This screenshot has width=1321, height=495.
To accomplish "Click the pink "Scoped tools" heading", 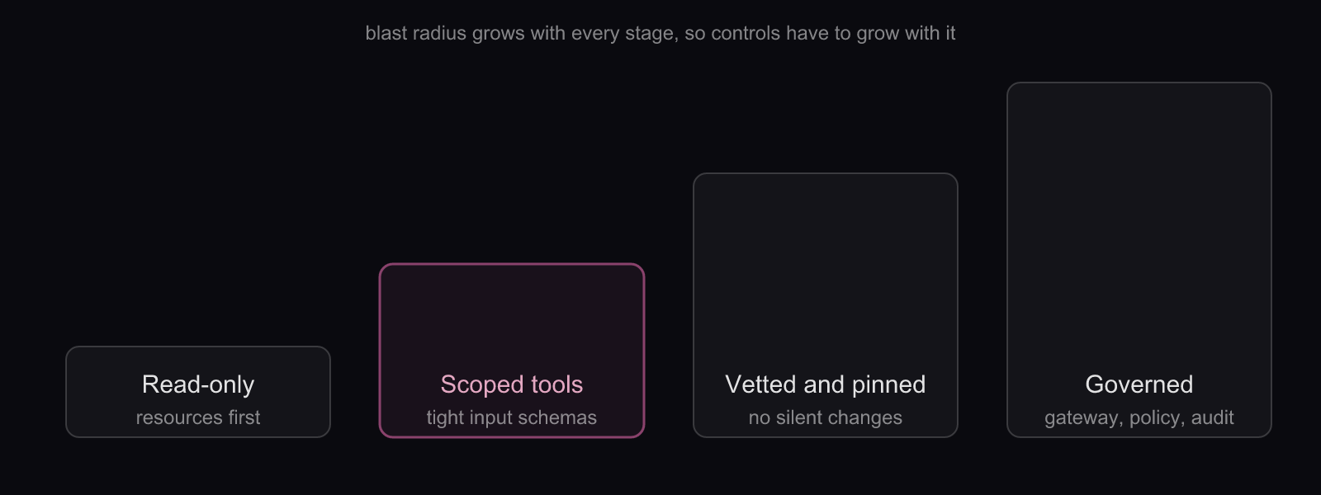I will click(x=512, y=384).
